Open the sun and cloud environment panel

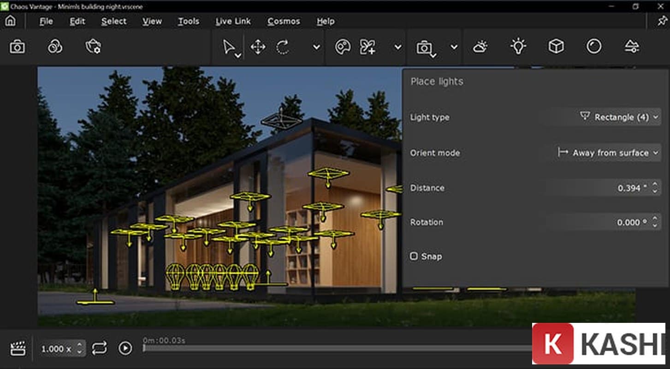[x=480, y=47]
